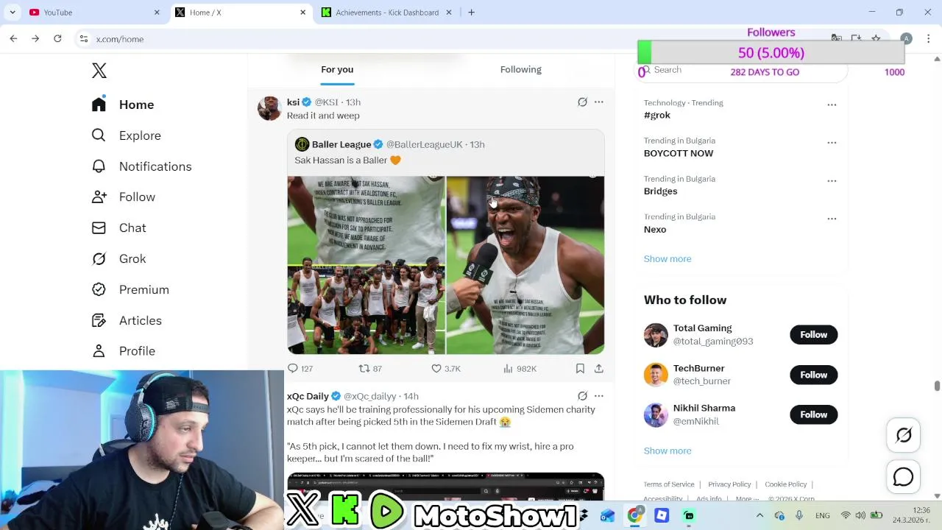Show more trending topics
Screen dimensions: 942x530
pos(667,259)
